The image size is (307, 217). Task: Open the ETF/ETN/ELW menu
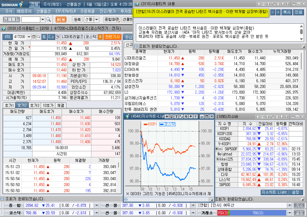[x=66, y=11]
